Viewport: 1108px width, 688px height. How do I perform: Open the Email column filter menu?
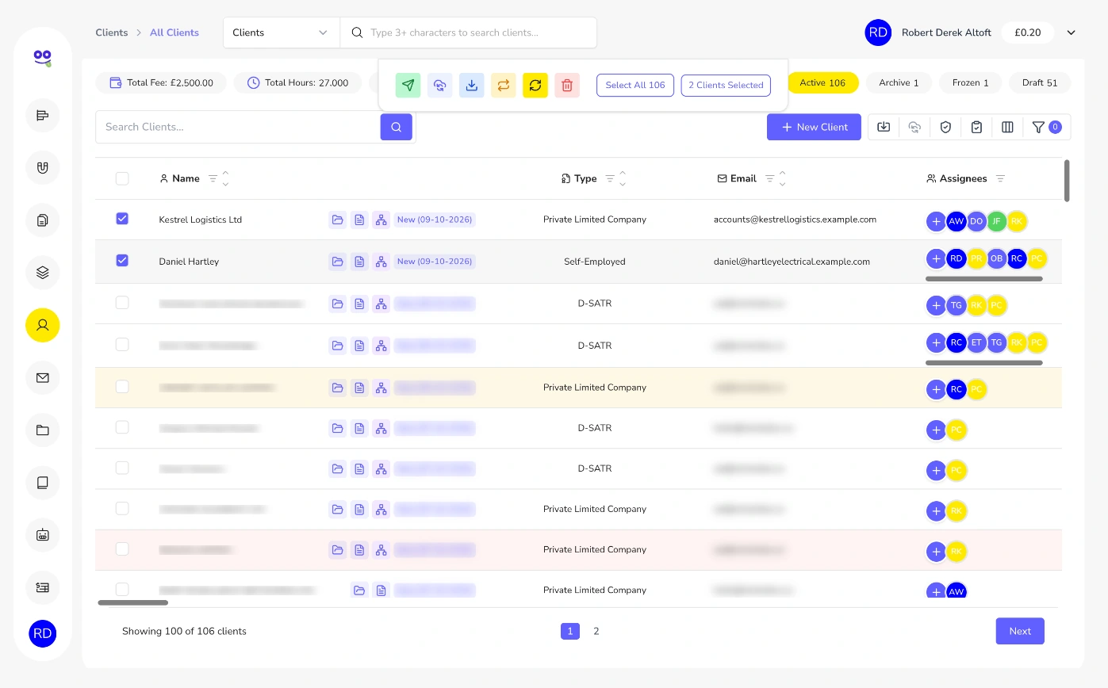(770, 179)
